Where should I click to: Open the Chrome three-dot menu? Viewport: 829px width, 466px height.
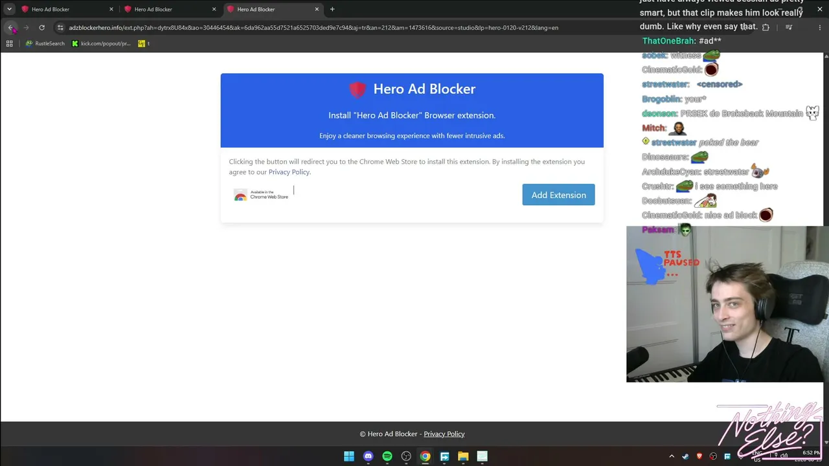click(x=819, y=27)
